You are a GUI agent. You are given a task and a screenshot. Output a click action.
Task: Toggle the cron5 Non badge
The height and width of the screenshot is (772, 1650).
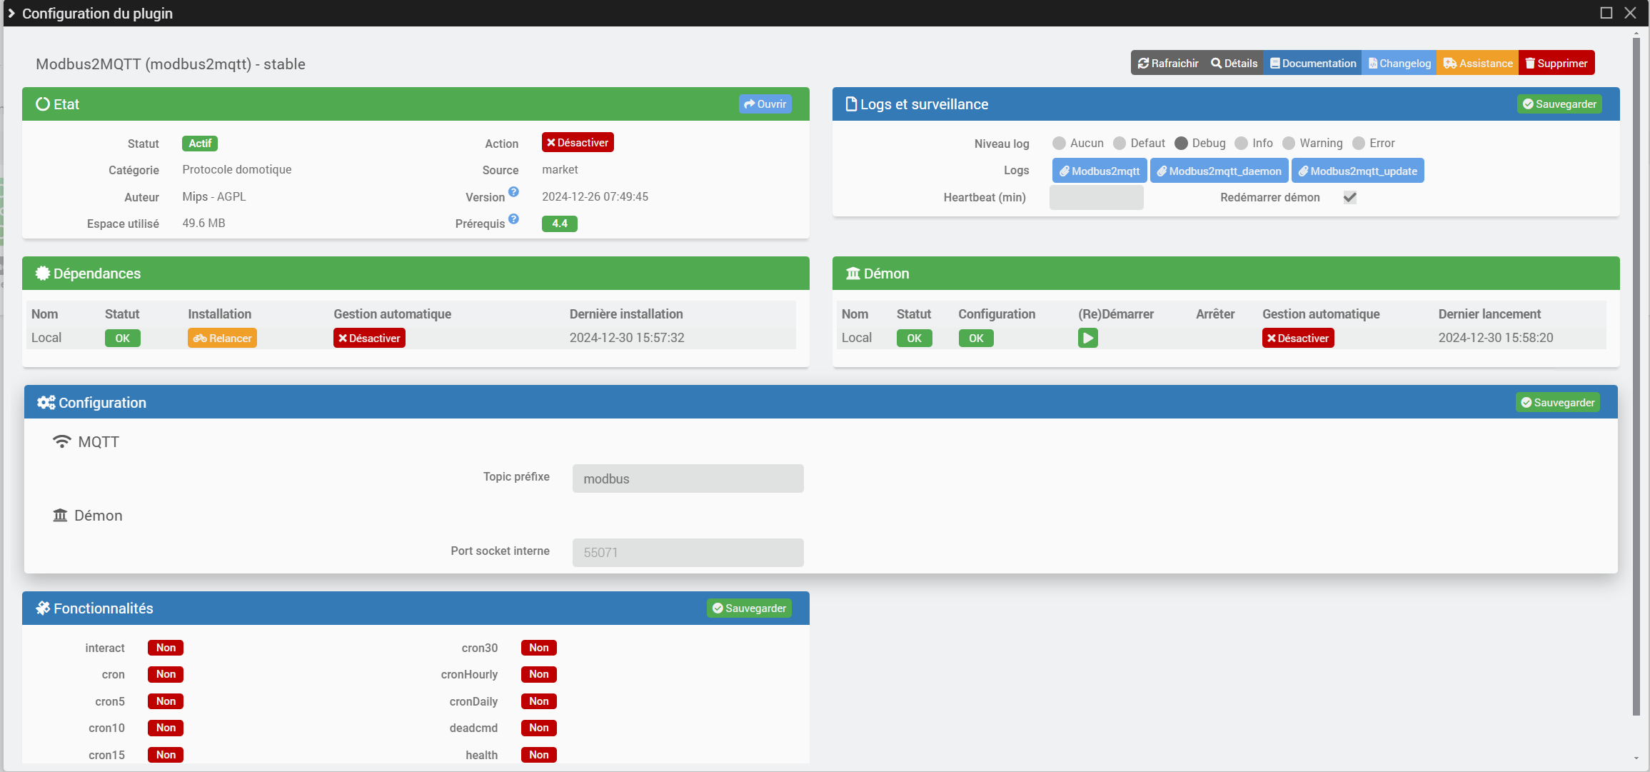(166, 701)
